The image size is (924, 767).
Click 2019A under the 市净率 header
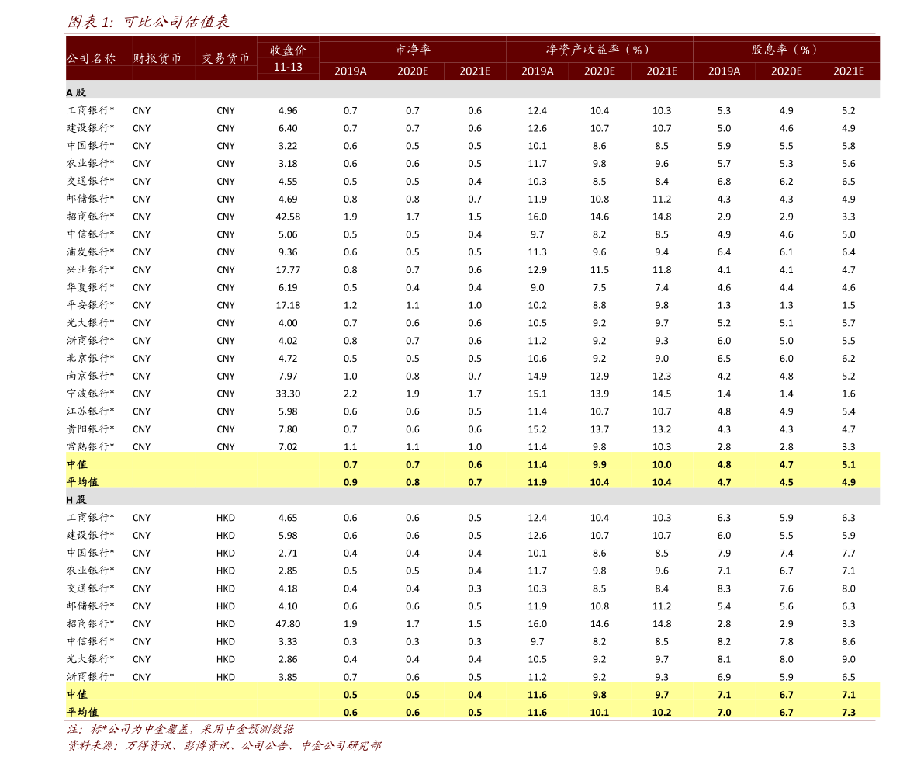pyautogui.click(x=350, y=71)
